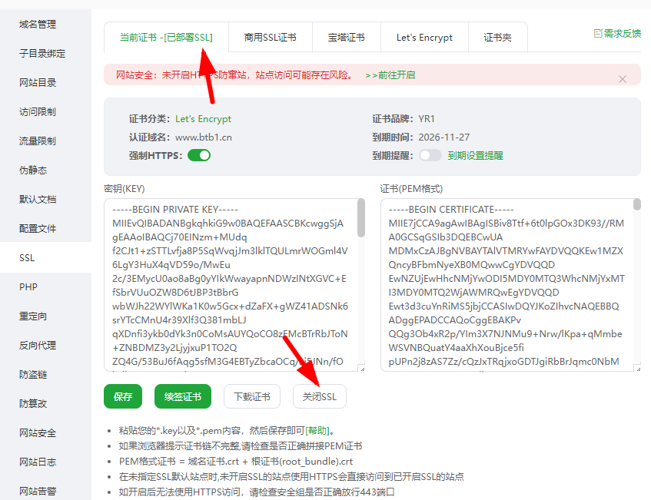The height and width of the screenshot is (500, 651).
Task: Select 网站告警 in the sidebar
Action: (x=38, y=491)
